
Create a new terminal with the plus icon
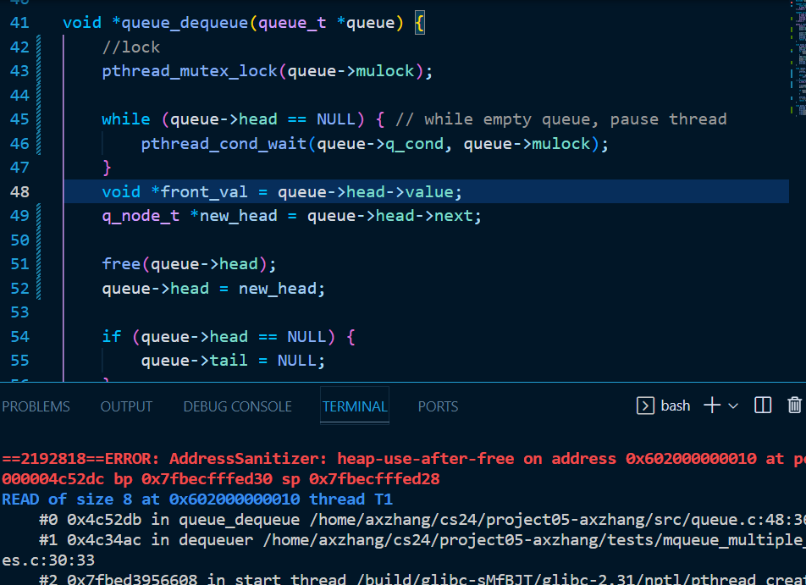(x=711, y=406)
